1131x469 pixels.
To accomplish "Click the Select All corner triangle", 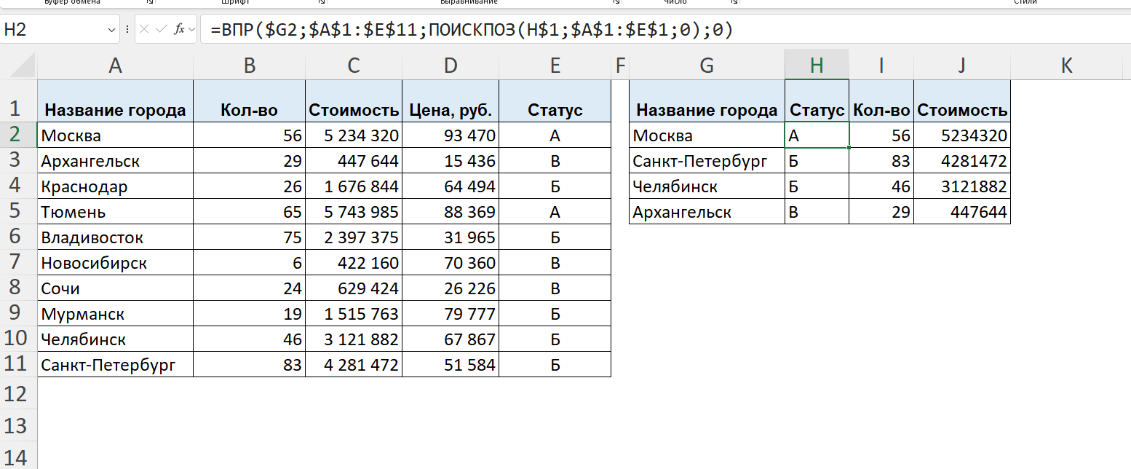I will tap(18, 66).
